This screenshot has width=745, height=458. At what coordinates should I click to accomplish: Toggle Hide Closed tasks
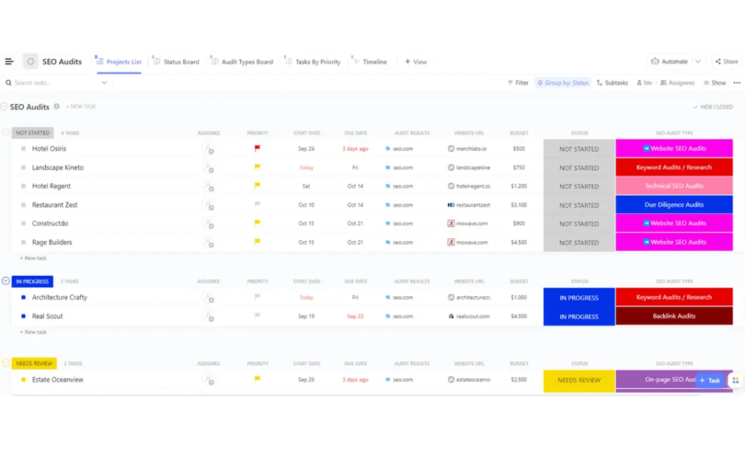[x=713, y=107]
